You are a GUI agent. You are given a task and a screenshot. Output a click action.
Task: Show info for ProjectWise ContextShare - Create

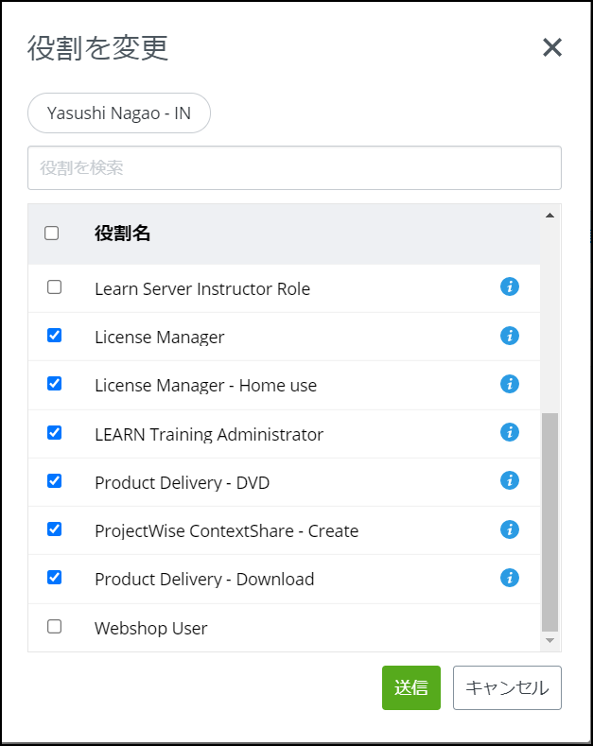(509, 529)
